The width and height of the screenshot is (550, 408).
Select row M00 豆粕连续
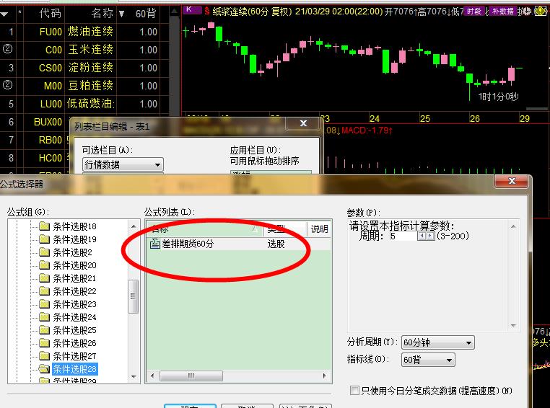80,86
